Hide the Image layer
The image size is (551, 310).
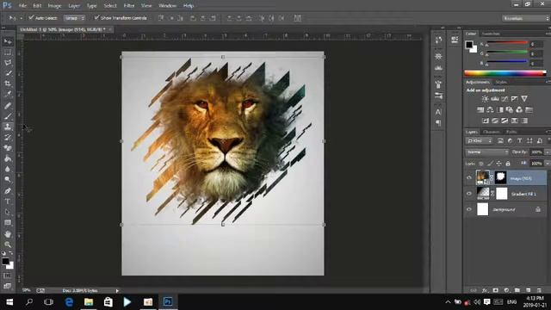[469, 178]
